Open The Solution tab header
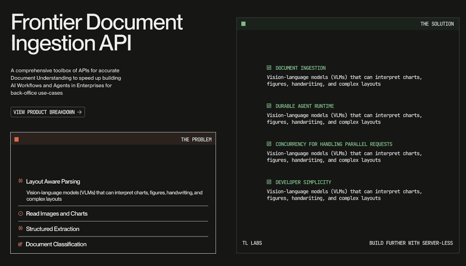The width and height of the screenshot is (466, 266). pos(437,23)
